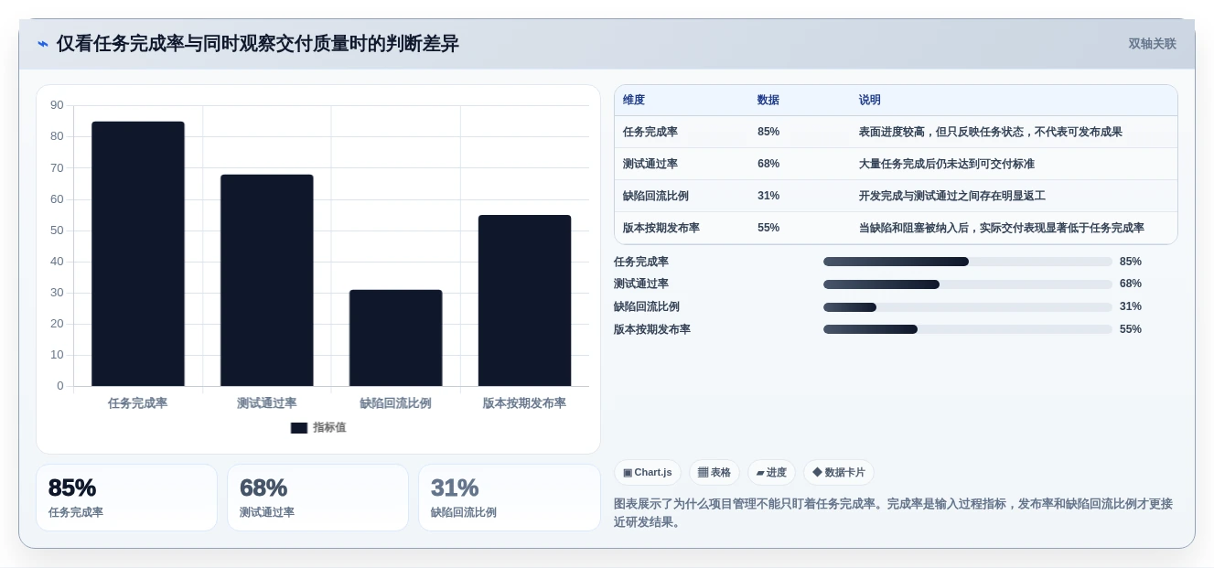This screenshot has height=568, width=1214.
Task: Click the 数据 column header in the table
Action: click(x=768, y=101)
